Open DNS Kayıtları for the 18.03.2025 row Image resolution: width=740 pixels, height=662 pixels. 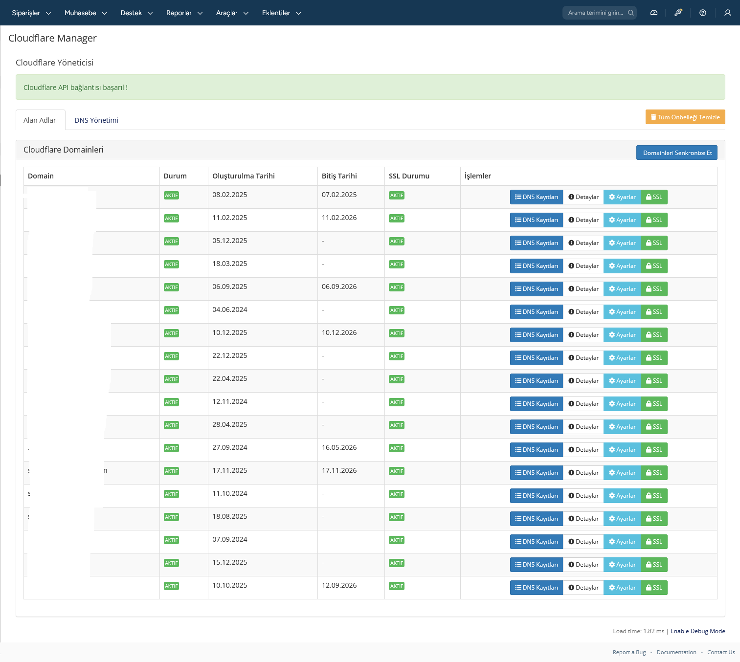(537, 266)
